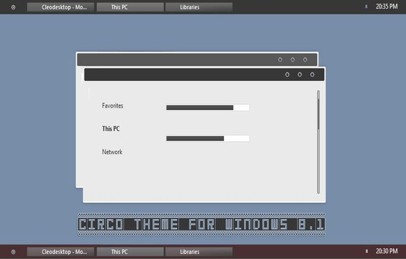Open the clock showing 20:35 PM
This screenshot has height=259, width=406.
click(387, 7)
